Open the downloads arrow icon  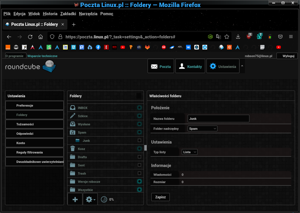coord(238,37)
